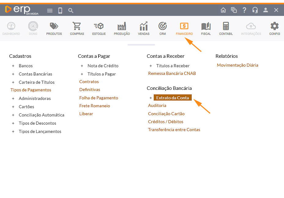Open the CRM target module

(x=163, y=28)
